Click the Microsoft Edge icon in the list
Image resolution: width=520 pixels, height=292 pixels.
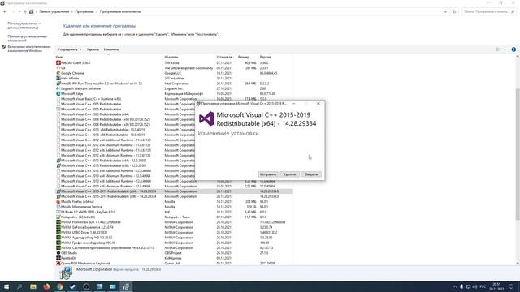(58, 94)
